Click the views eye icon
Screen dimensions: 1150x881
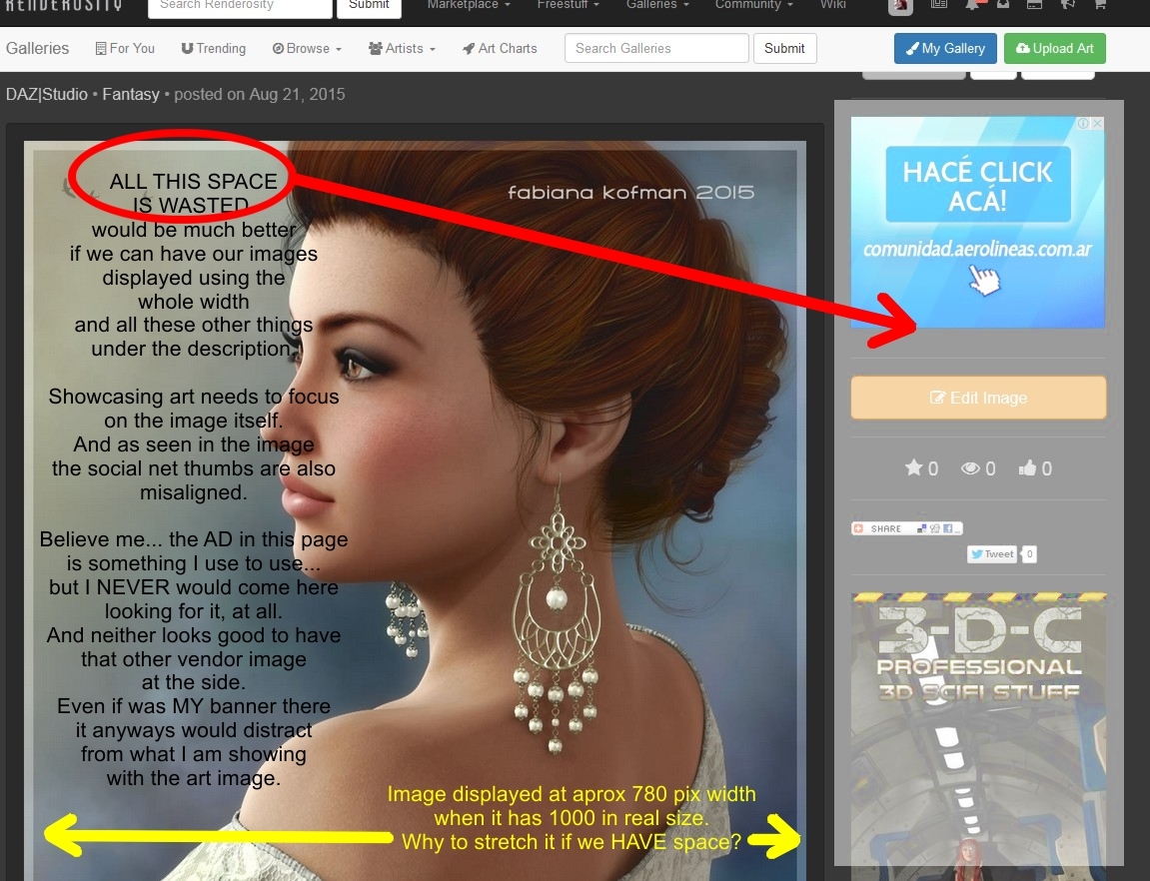tap(970, 467)
